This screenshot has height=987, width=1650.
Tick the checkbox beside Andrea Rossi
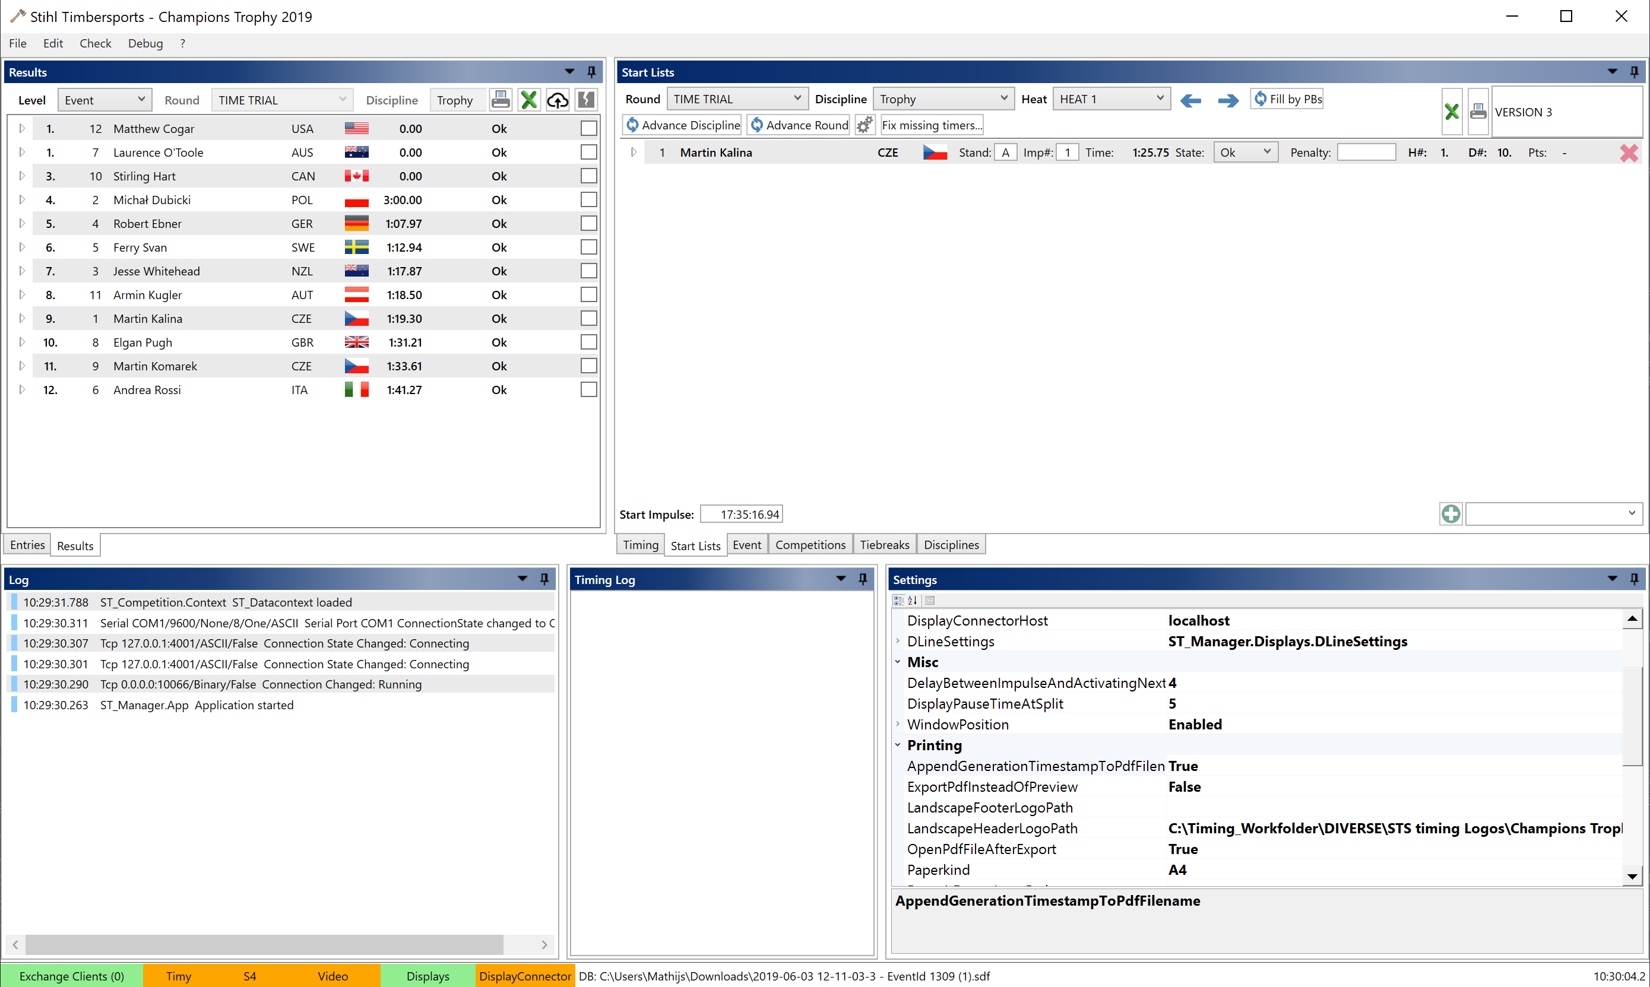[x=588, y=390]
